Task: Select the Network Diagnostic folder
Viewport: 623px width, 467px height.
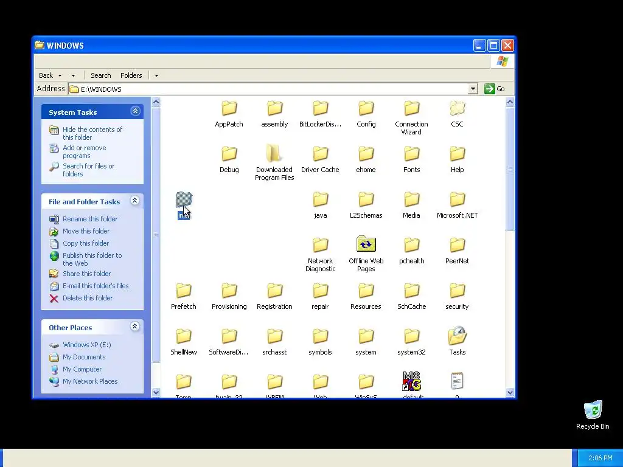Action: [320, 255]
